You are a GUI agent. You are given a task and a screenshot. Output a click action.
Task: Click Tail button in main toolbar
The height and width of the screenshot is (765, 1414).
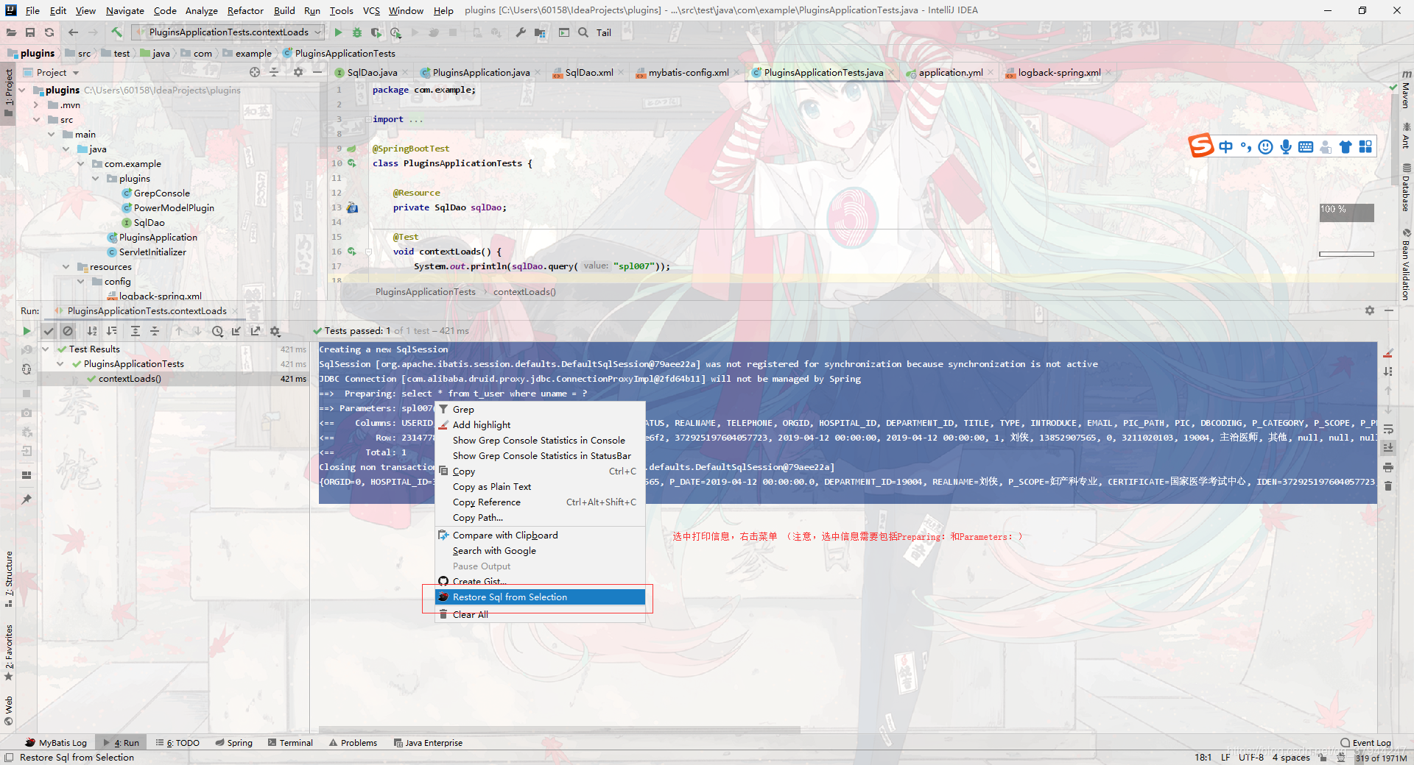point(604,32)
